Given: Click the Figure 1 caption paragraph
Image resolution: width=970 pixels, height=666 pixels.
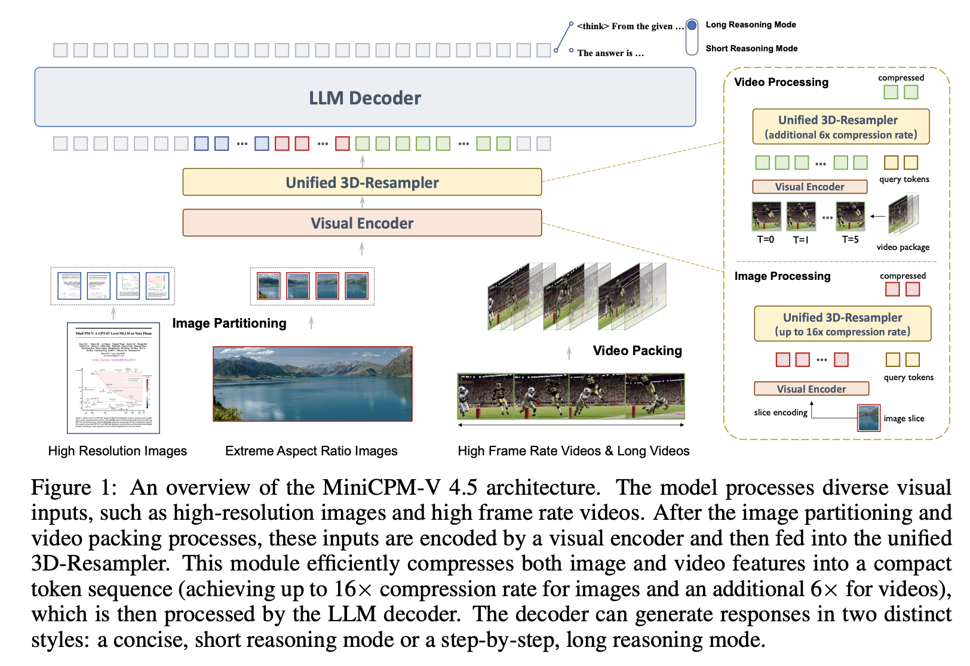Looking at the screenshot, I should tap(491, 563).
